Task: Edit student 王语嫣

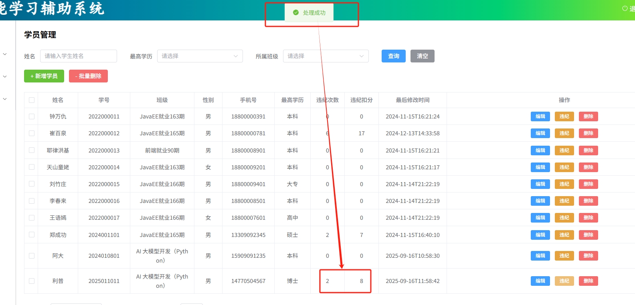Action: [x=540, y=218]
